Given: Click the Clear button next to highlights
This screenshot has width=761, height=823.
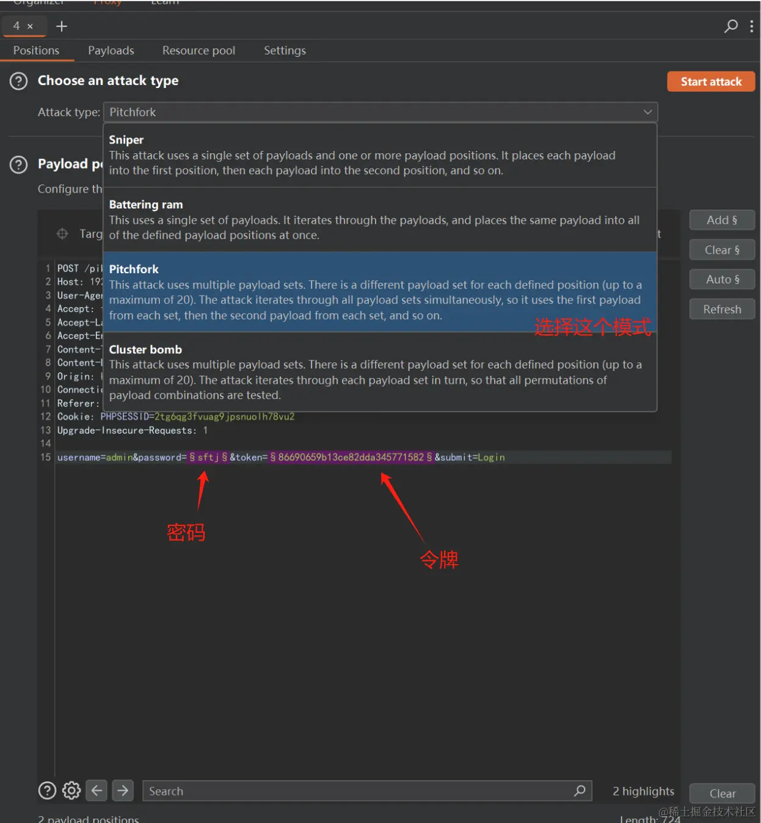Looking at the screenshot, I should pyautogui.click(x=722, y=793).
